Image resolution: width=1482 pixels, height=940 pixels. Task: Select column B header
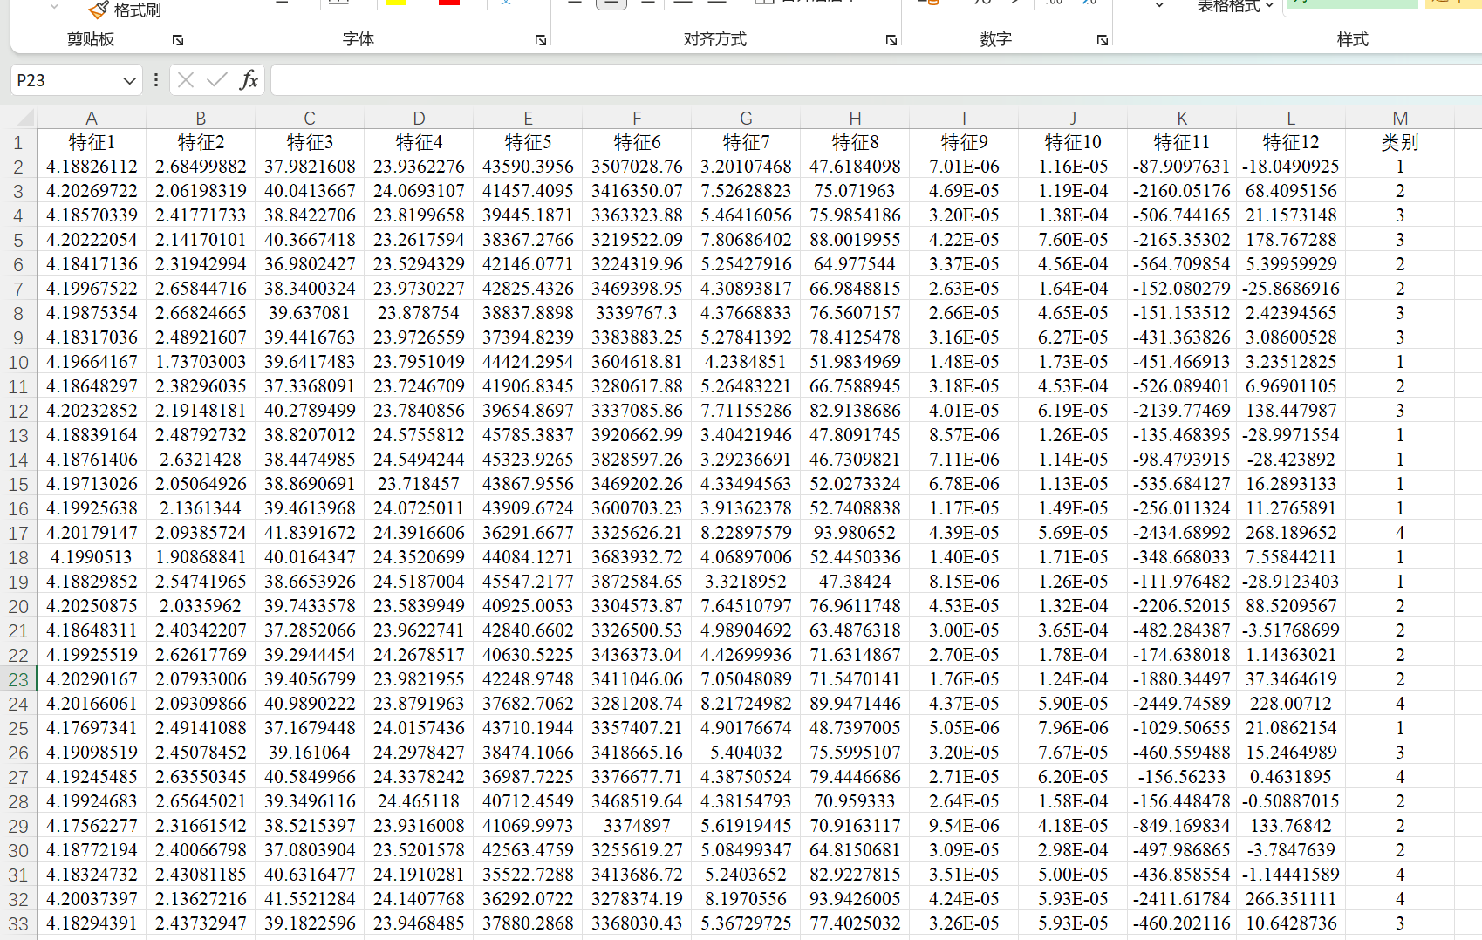coord(201,119)
